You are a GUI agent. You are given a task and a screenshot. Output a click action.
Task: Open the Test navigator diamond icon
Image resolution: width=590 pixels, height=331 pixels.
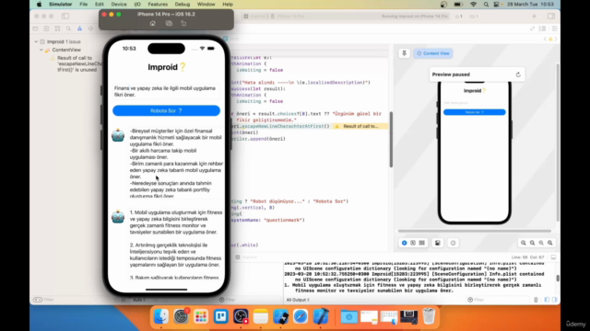click(x=90, y=29)
